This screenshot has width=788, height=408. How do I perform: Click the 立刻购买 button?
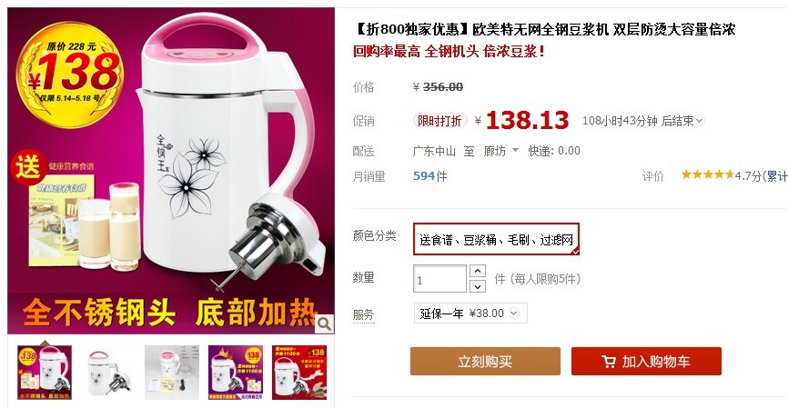click(485, 362)
